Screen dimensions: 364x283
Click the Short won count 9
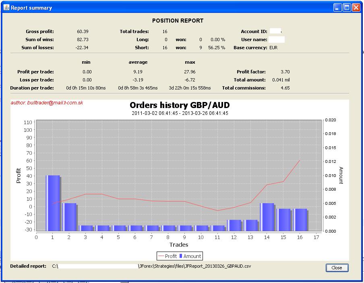(x=201, y=48)
